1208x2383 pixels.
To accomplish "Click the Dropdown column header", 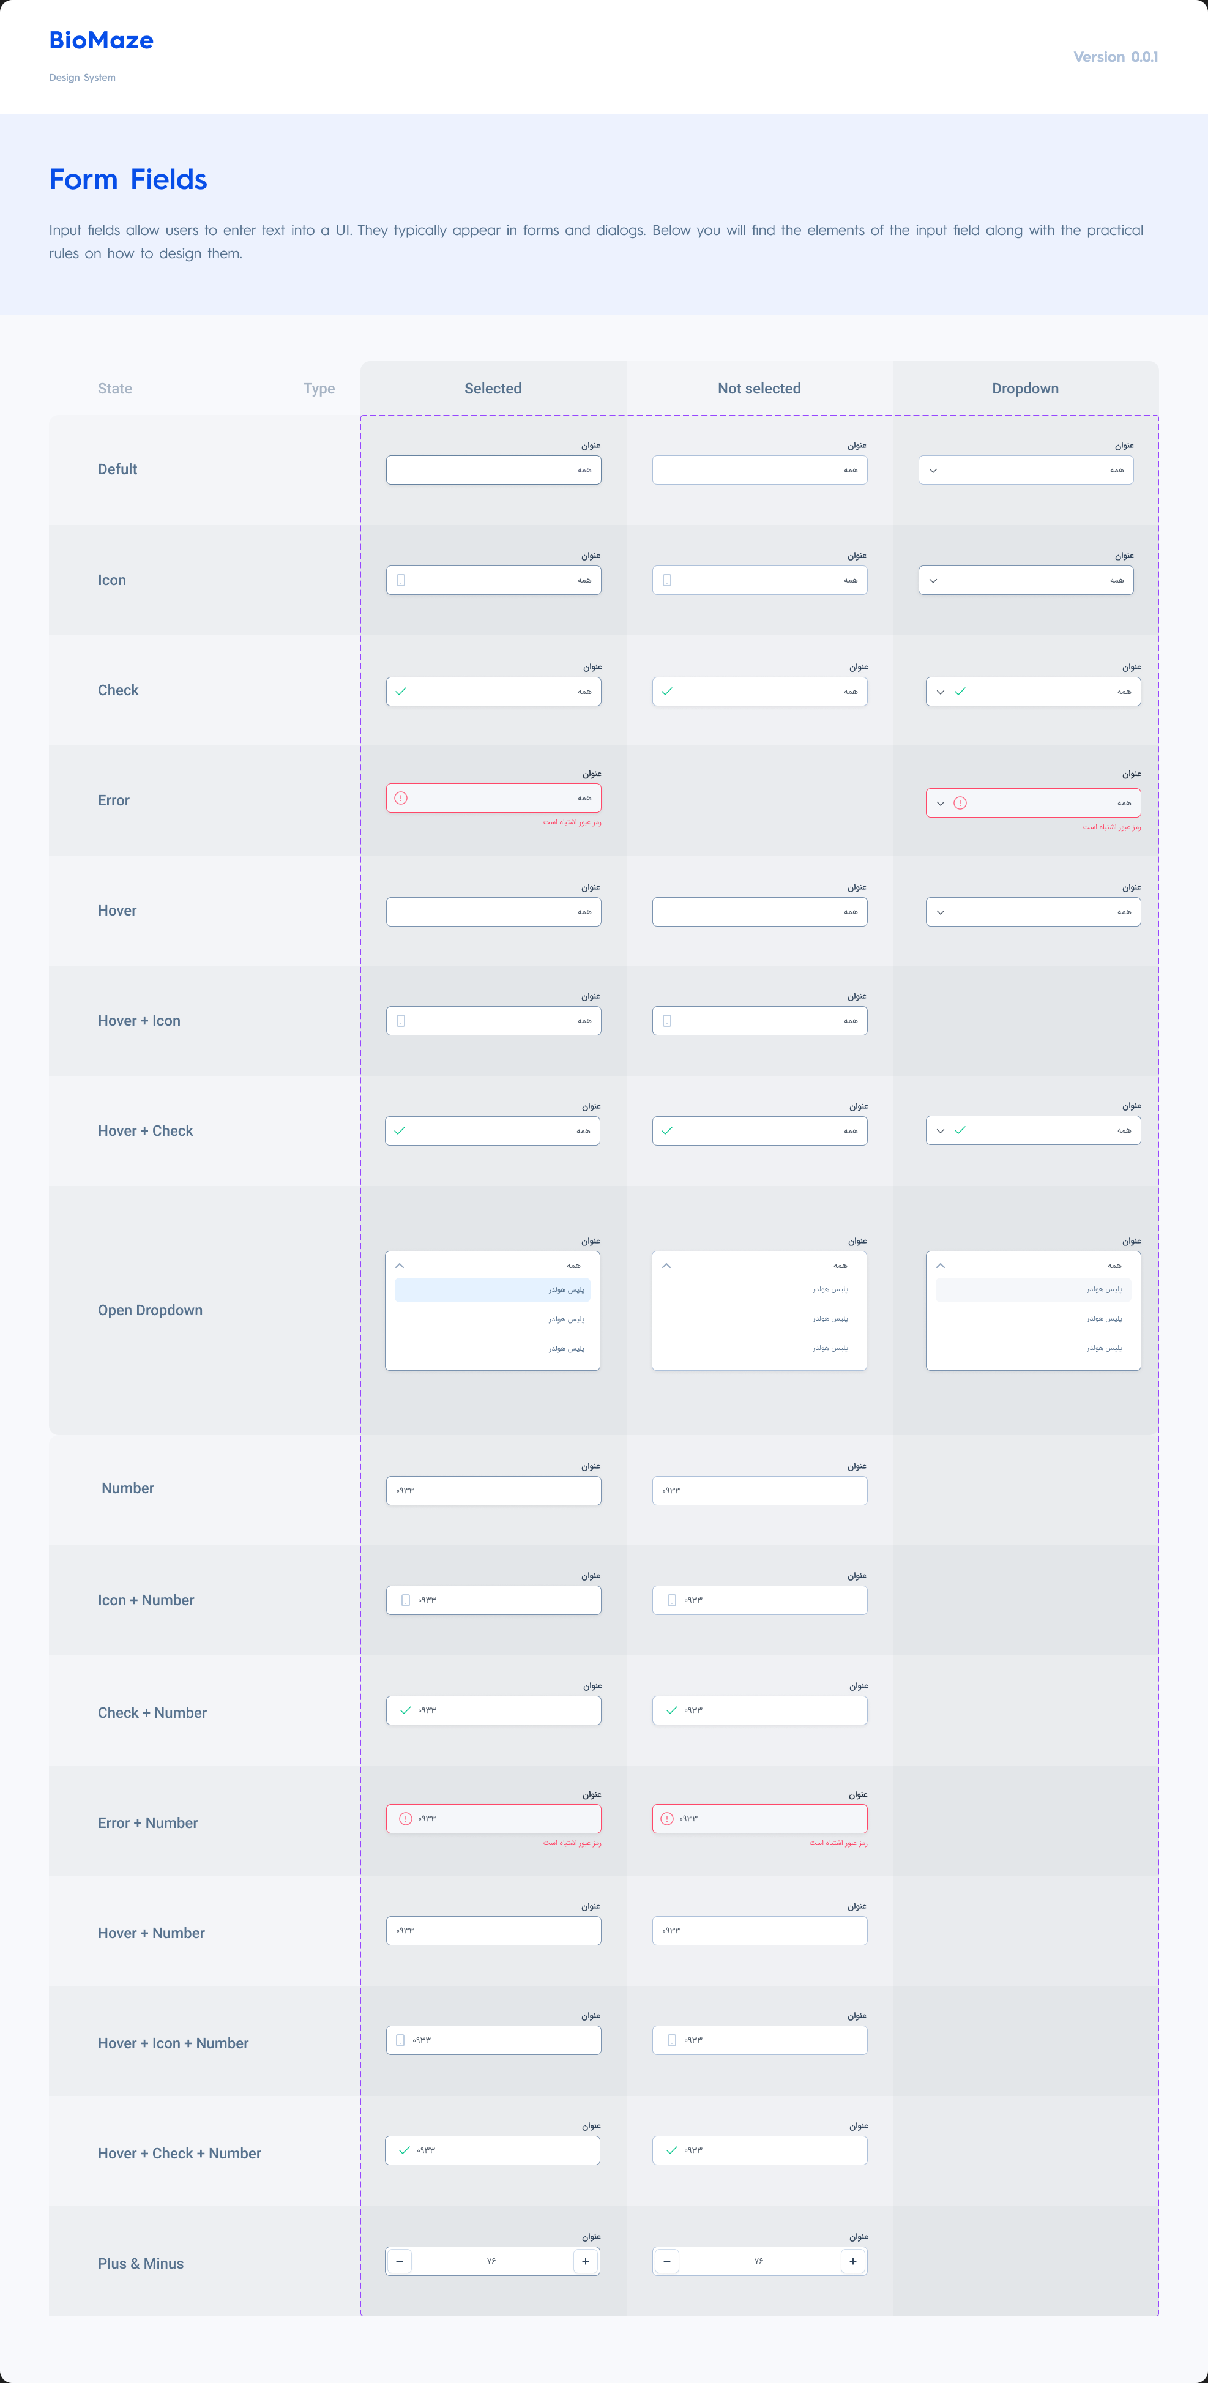I will [x=1025, y=389].
